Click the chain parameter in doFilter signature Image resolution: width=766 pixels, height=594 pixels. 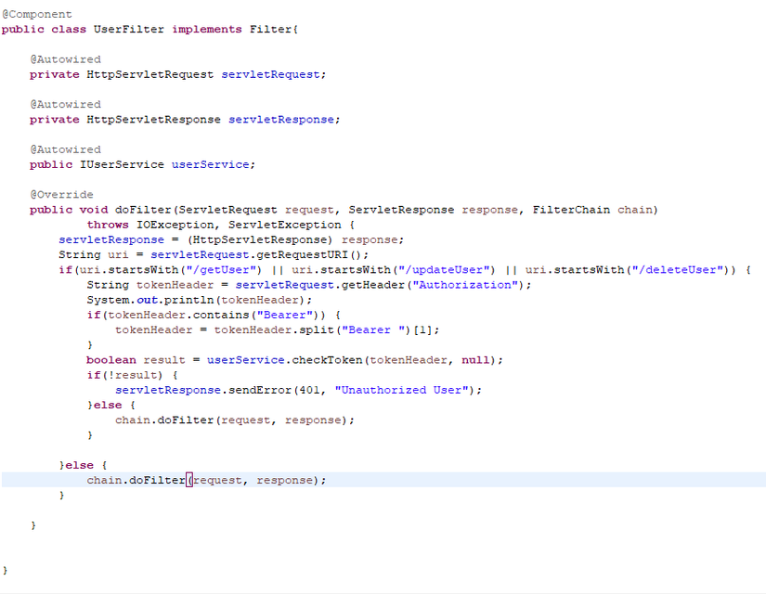(634, 210)
